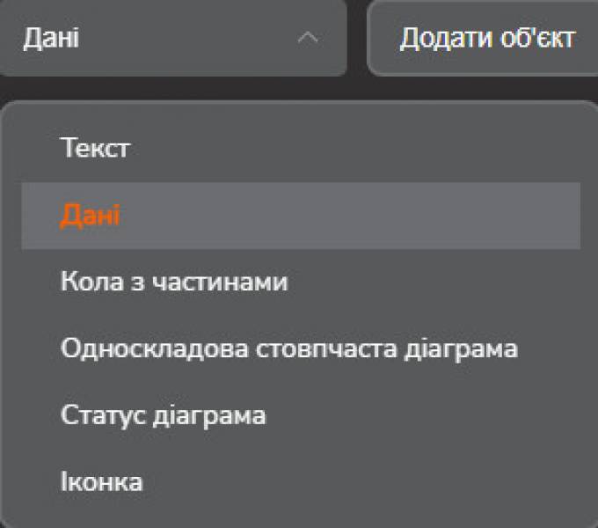
Task: Click the up-arrow chevron beside Дані
Action: click(x=307, y=38)
